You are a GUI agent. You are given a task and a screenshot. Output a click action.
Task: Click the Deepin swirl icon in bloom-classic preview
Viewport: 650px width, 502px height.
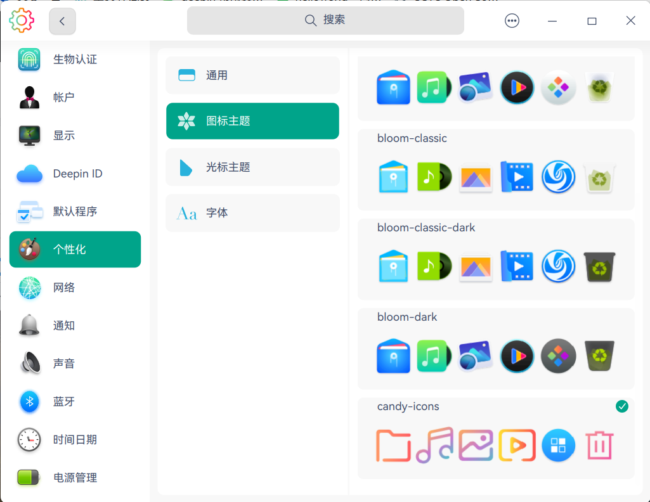(x=558, y=177)
